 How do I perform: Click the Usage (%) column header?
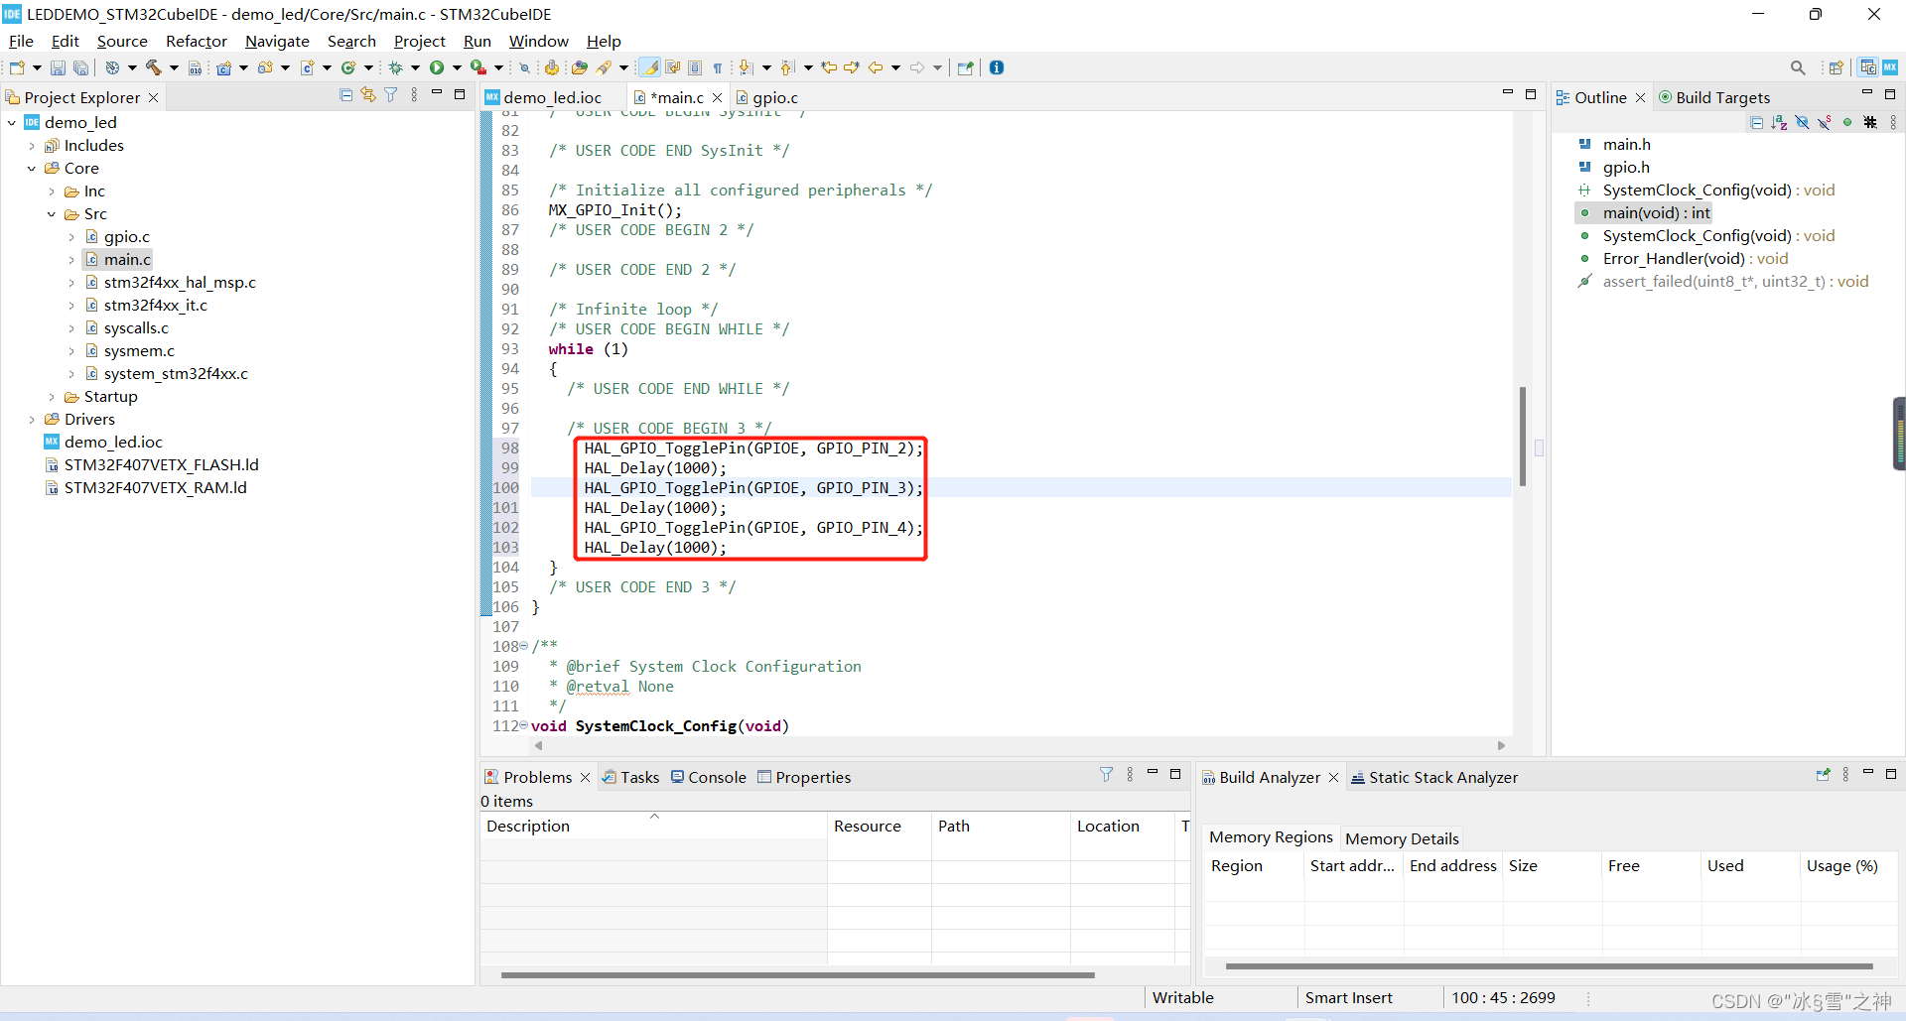(1848, 865)
